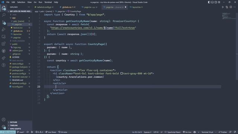Toggle the bottom Panel visibility
This screenshot has height=134, width=238.
click(x=212, y=2)
